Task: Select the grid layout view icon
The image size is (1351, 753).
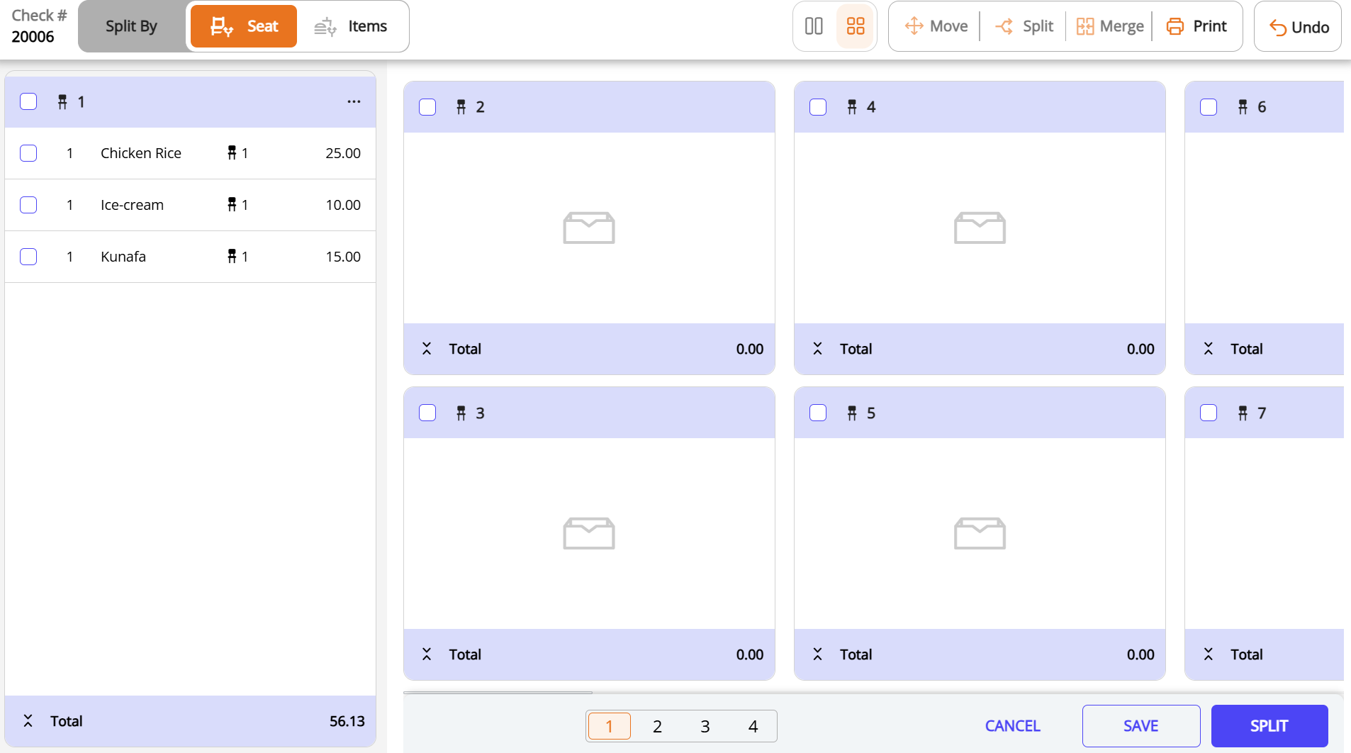Action: click(x=856, y=26)
